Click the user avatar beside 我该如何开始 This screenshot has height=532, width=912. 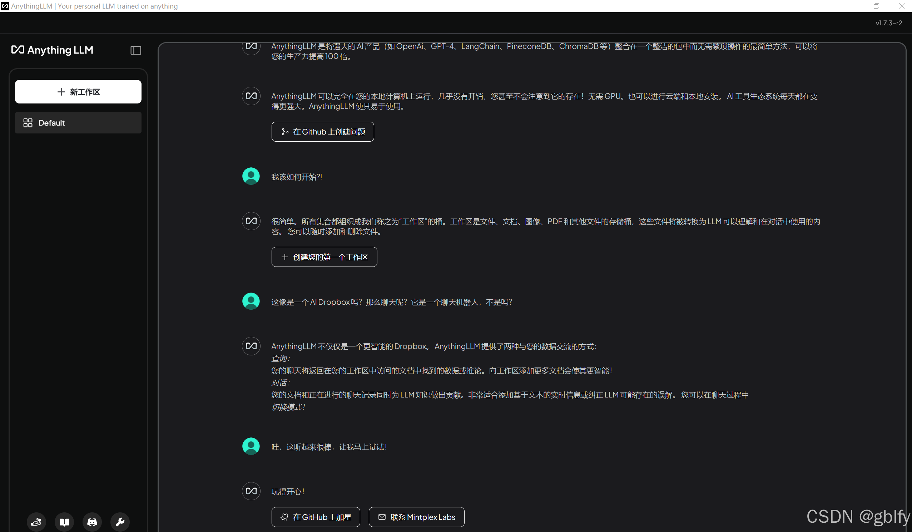point(251,176)
